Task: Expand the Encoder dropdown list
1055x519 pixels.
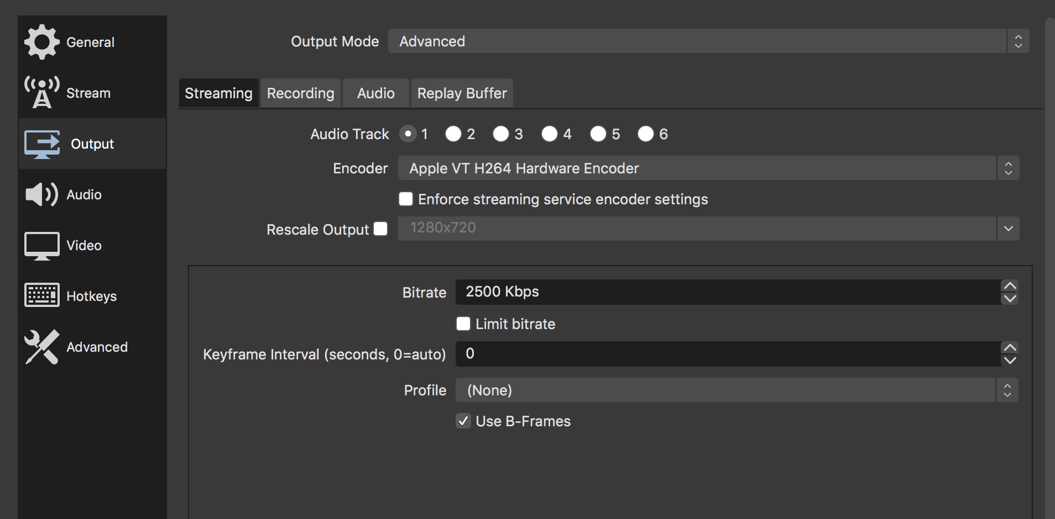Action: pos(708,168)
